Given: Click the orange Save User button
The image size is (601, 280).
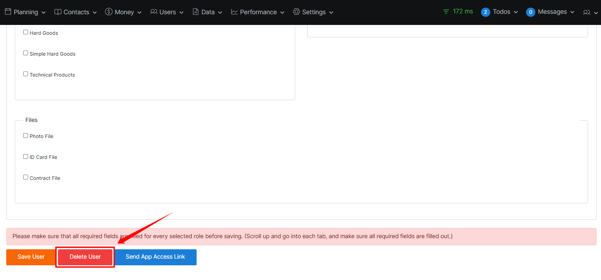Looking at the screenshot, I should 31,257.
